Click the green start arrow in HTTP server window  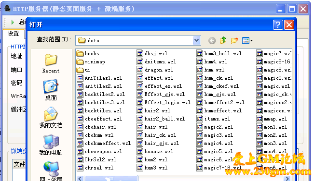point(13,22)
